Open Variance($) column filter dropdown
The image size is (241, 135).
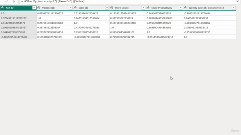(x=70, y=8)
